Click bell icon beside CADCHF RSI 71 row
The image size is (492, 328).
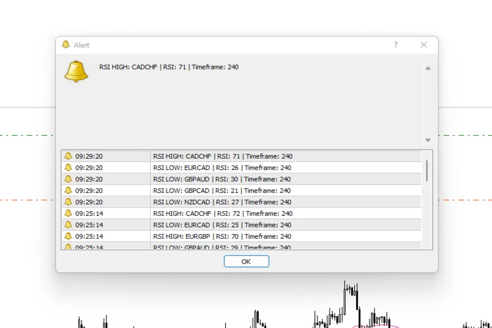[x=68, y=156]
